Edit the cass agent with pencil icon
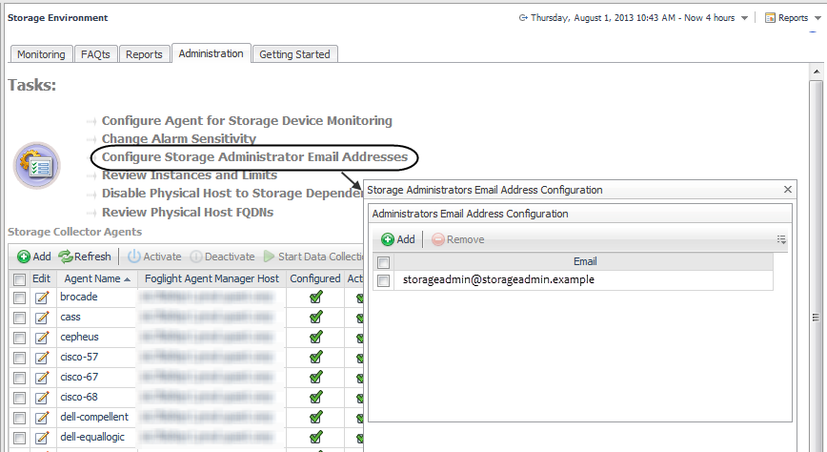The width and height of the screenshot is (827, 452). pyautogui.click(x=42, y=318)
